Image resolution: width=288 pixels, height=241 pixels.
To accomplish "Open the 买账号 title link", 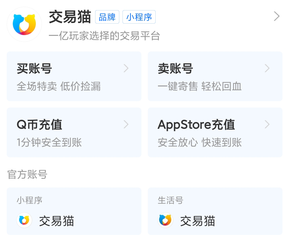I will click(34, 69).
